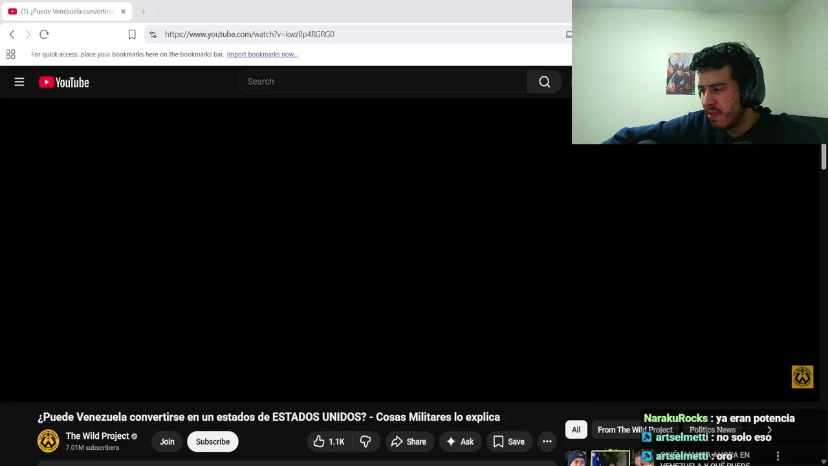
Task: Select the Politics News chip
Action: (x=712, y=430)
